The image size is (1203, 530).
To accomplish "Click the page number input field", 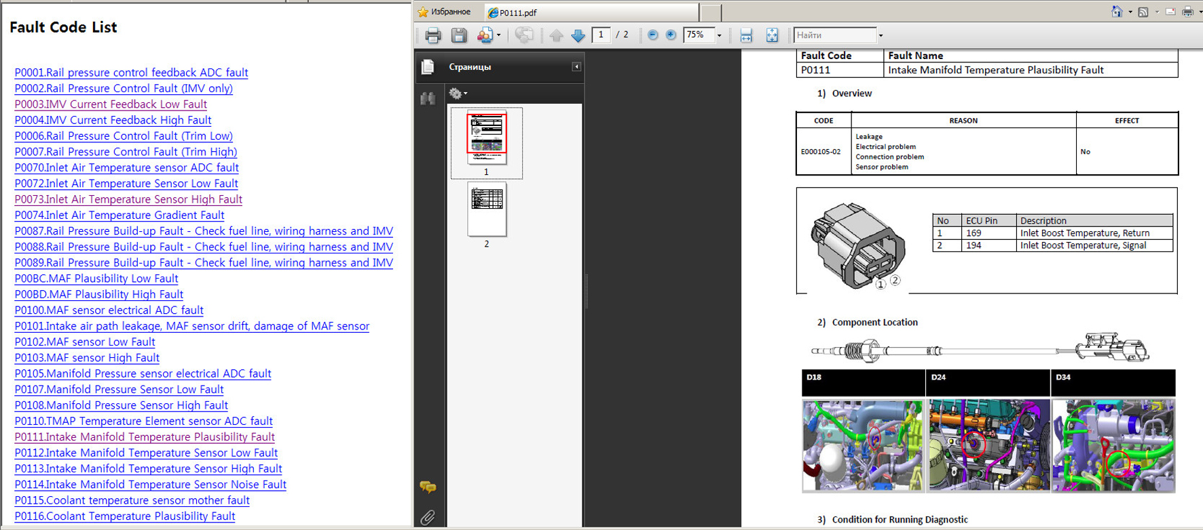I will (x=601, y=35).
